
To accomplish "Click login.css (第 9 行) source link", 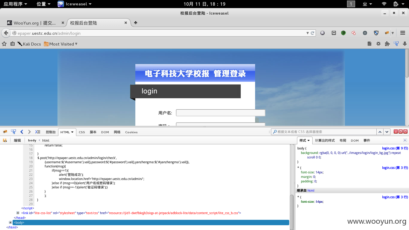I will click(395, 148).
